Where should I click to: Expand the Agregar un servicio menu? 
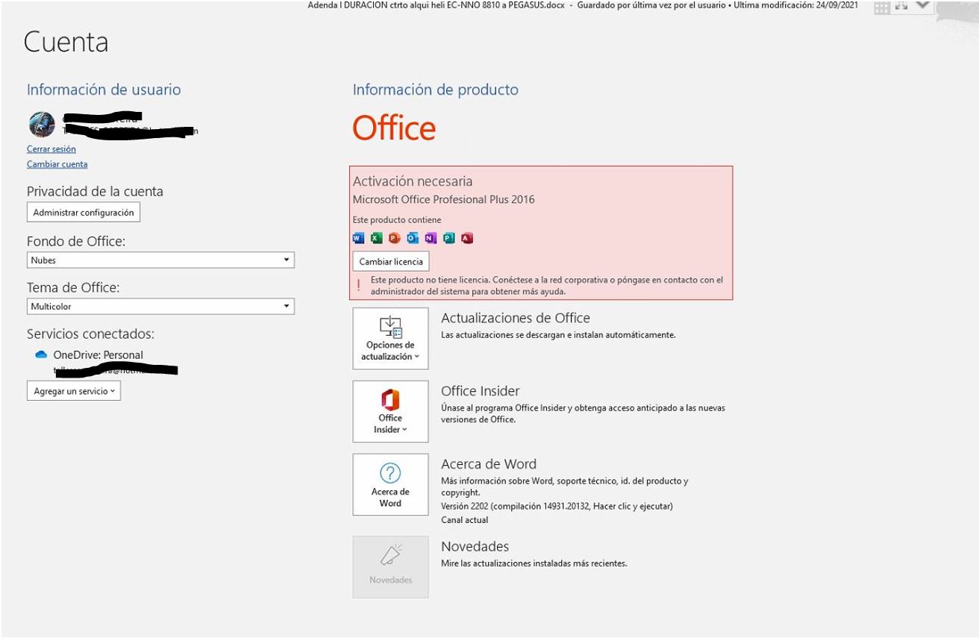point(74,391)
